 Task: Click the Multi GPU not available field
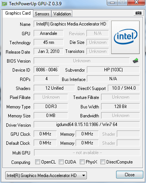pos(87,153)
